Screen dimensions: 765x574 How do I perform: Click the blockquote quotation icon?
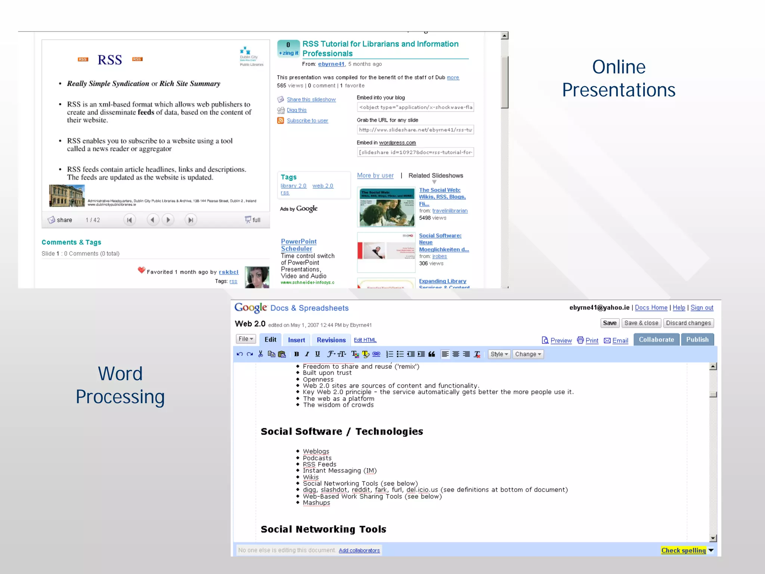pyautogui.click(x=431, y=354)
